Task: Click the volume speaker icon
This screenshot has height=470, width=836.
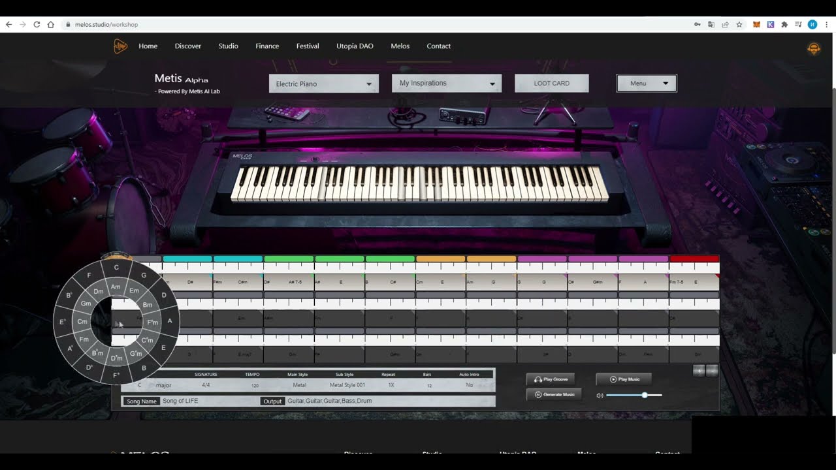Action: pyautogui.click(x=600, y=396)
